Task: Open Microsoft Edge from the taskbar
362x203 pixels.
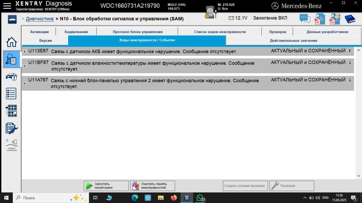Action: (135, 198)
